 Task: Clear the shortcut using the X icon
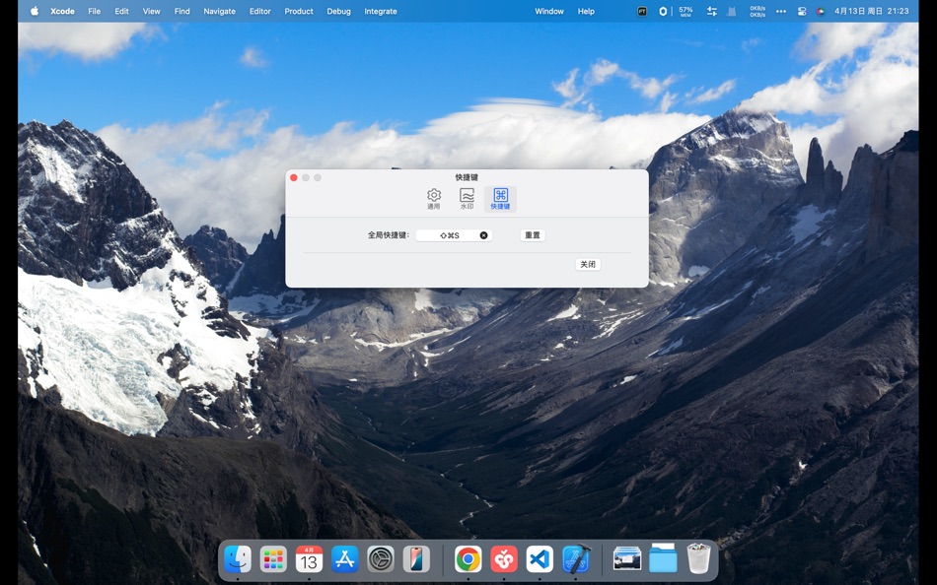482,234
